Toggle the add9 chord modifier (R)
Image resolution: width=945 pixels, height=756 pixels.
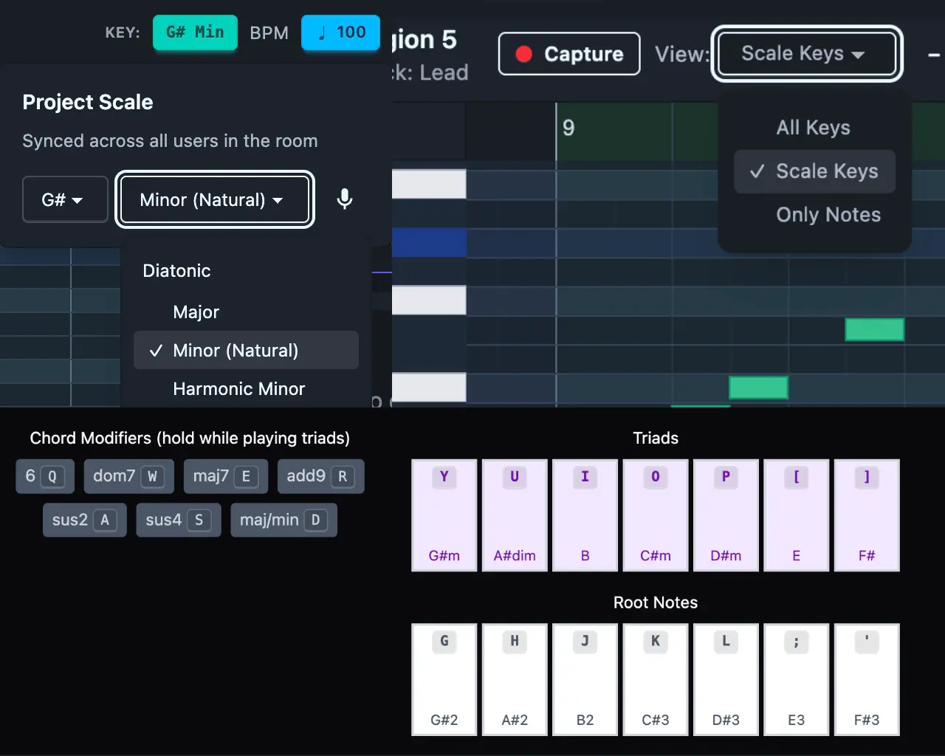tap(321, 476)
